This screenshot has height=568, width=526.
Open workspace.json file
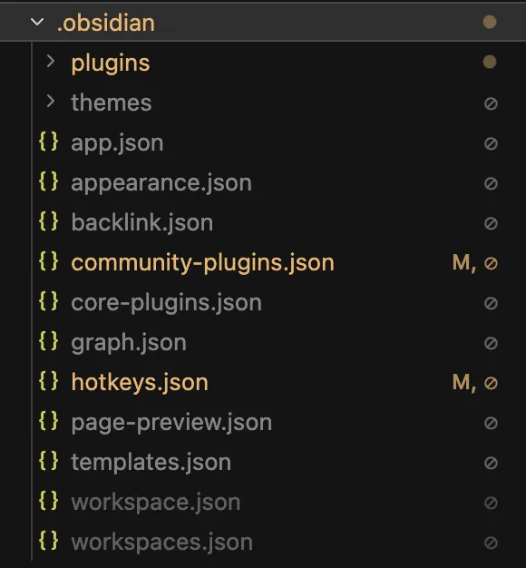(x=156, y=503)
